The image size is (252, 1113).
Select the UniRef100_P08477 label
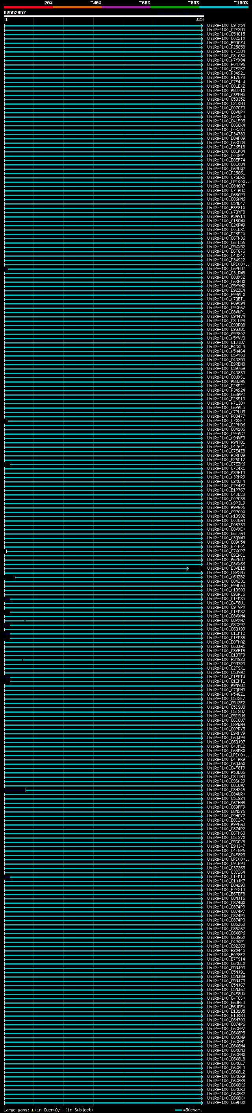(226, 417)
